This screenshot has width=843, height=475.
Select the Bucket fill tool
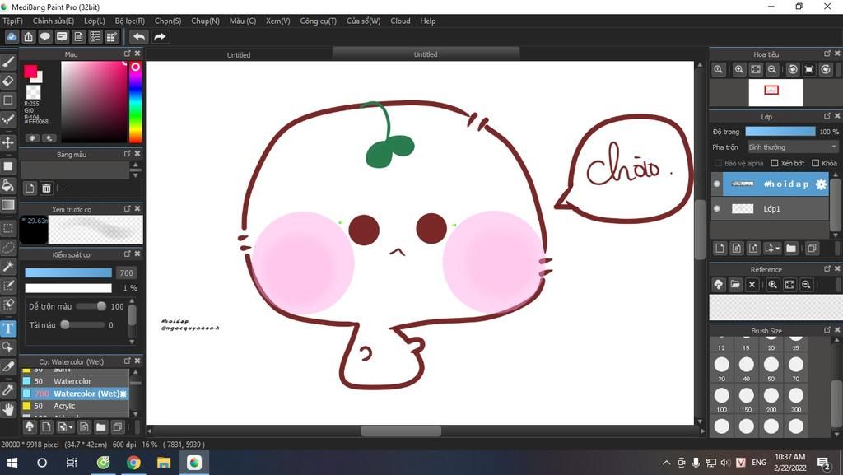(8, 186)
